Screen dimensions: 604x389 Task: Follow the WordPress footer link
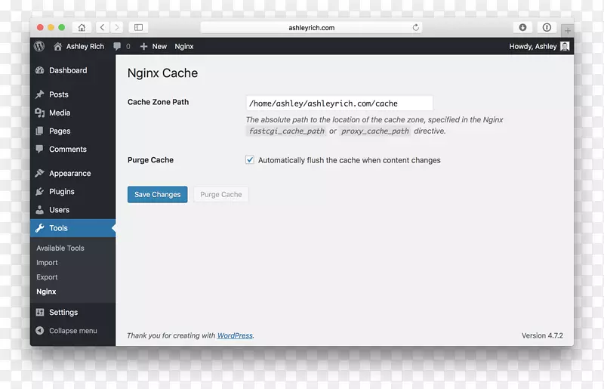coord(235,335)
